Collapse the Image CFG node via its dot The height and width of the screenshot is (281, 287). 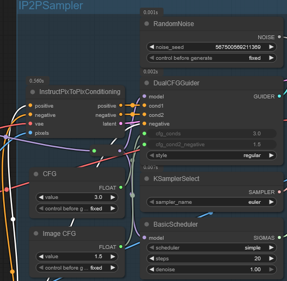tap(36, 233)
